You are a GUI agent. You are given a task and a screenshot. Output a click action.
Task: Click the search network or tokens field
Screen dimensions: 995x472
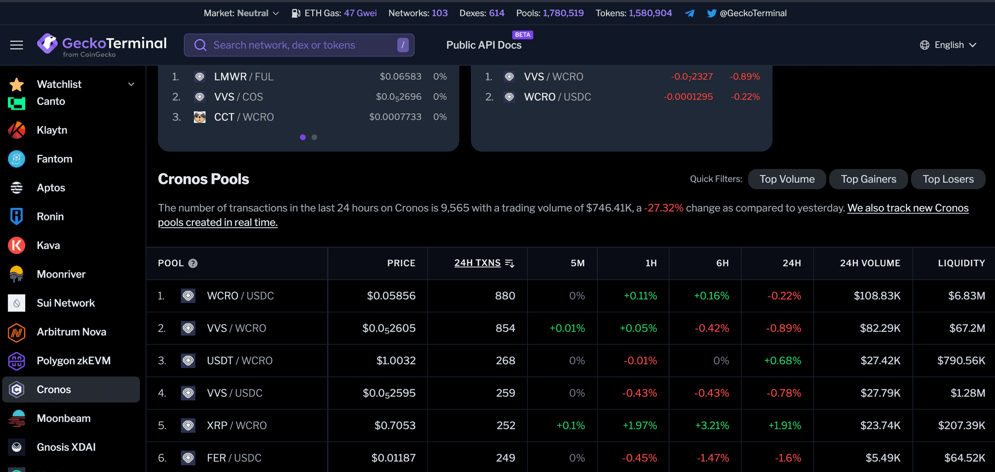(x=299, y=45)
